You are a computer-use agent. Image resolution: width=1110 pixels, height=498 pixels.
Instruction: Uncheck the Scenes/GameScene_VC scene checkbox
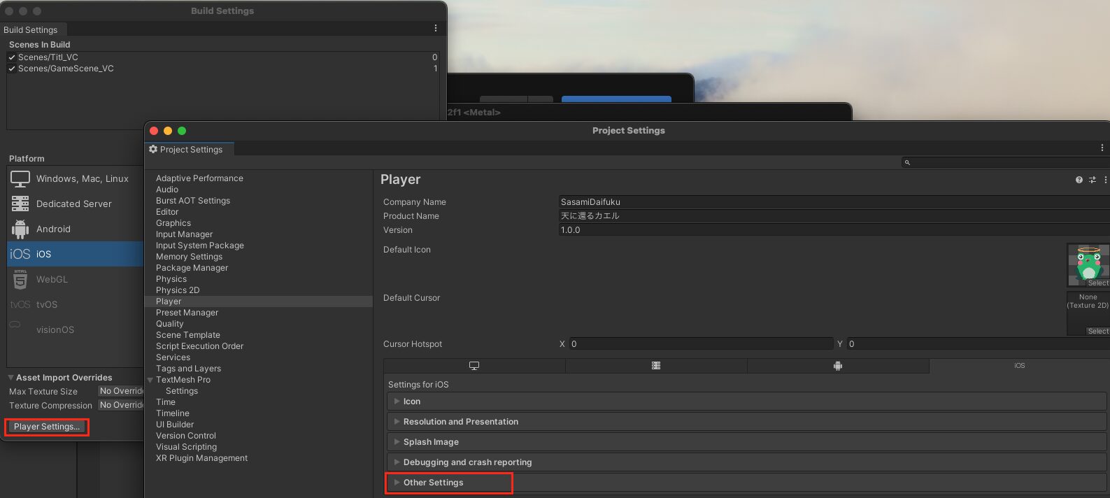pos(12,69)
